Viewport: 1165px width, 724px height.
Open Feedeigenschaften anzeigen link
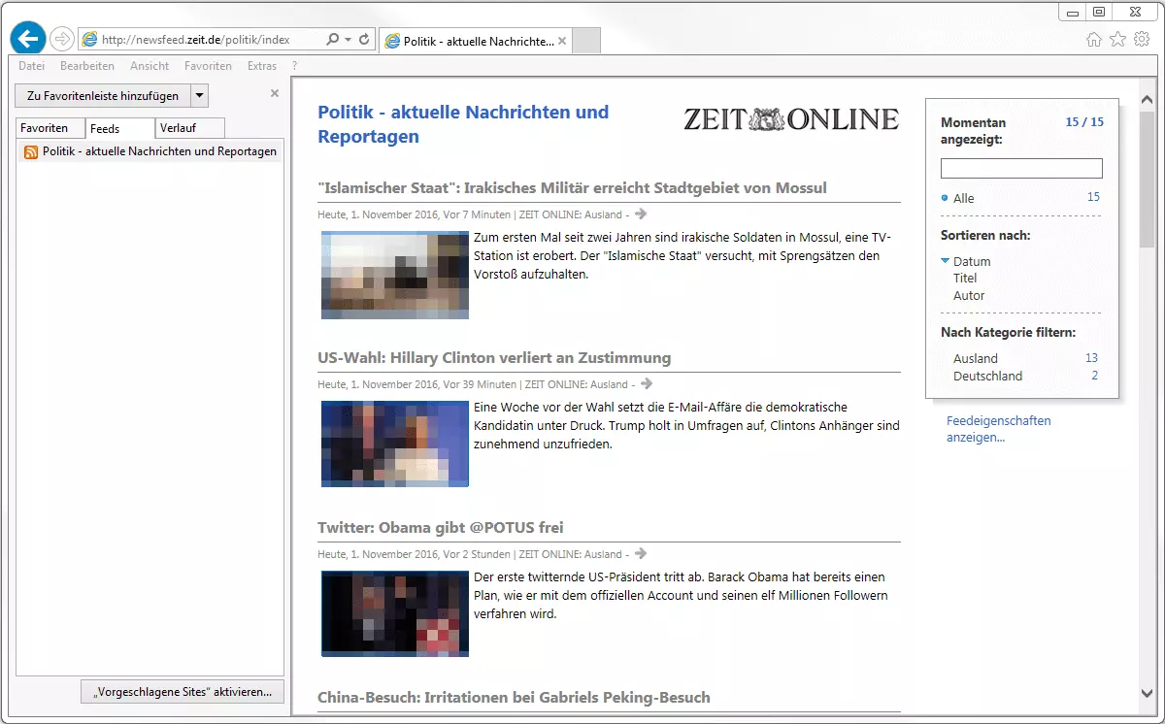999,429
